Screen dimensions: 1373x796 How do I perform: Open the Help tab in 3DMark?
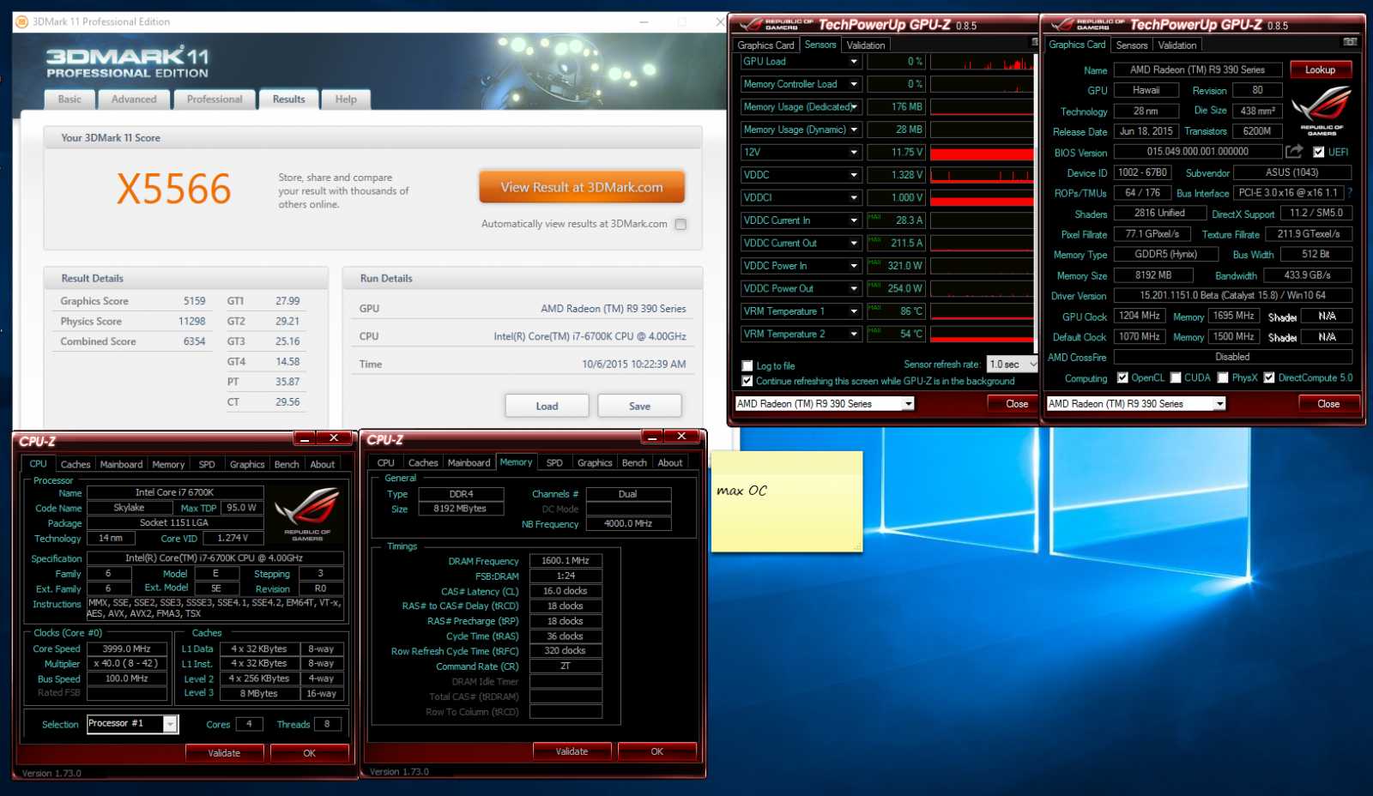[x=346, y=99]
